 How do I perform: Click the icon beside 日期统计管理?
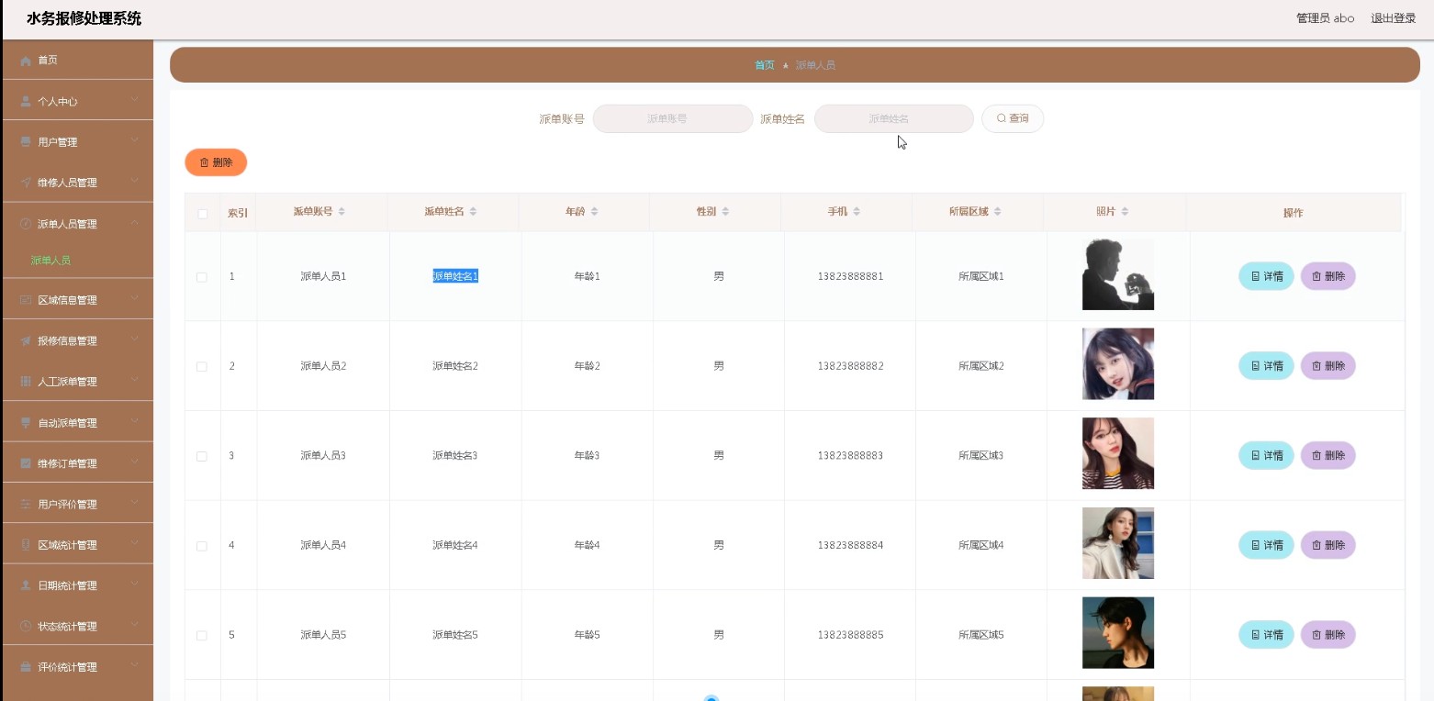(x=26, y=585)
